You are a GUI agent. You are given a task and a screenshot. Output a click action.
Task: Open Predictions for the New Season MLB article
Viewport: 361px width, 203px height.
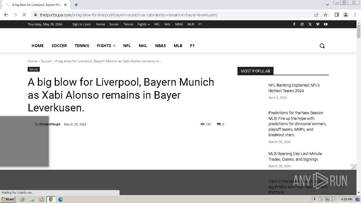[298, 124]
